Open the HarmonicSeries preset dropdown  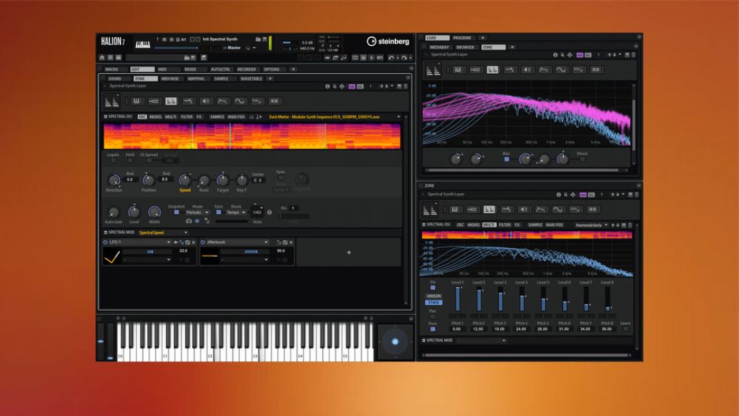point(591,225)
